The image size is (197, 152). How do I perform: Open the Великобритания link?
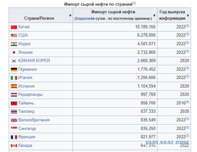[34, 120]
